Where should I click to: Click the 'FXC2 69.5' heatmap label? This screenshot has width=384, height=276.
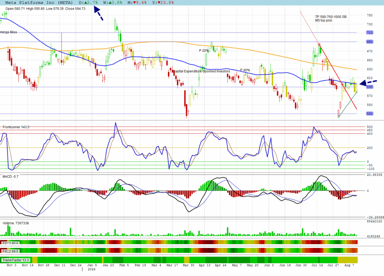coord(10,252)
